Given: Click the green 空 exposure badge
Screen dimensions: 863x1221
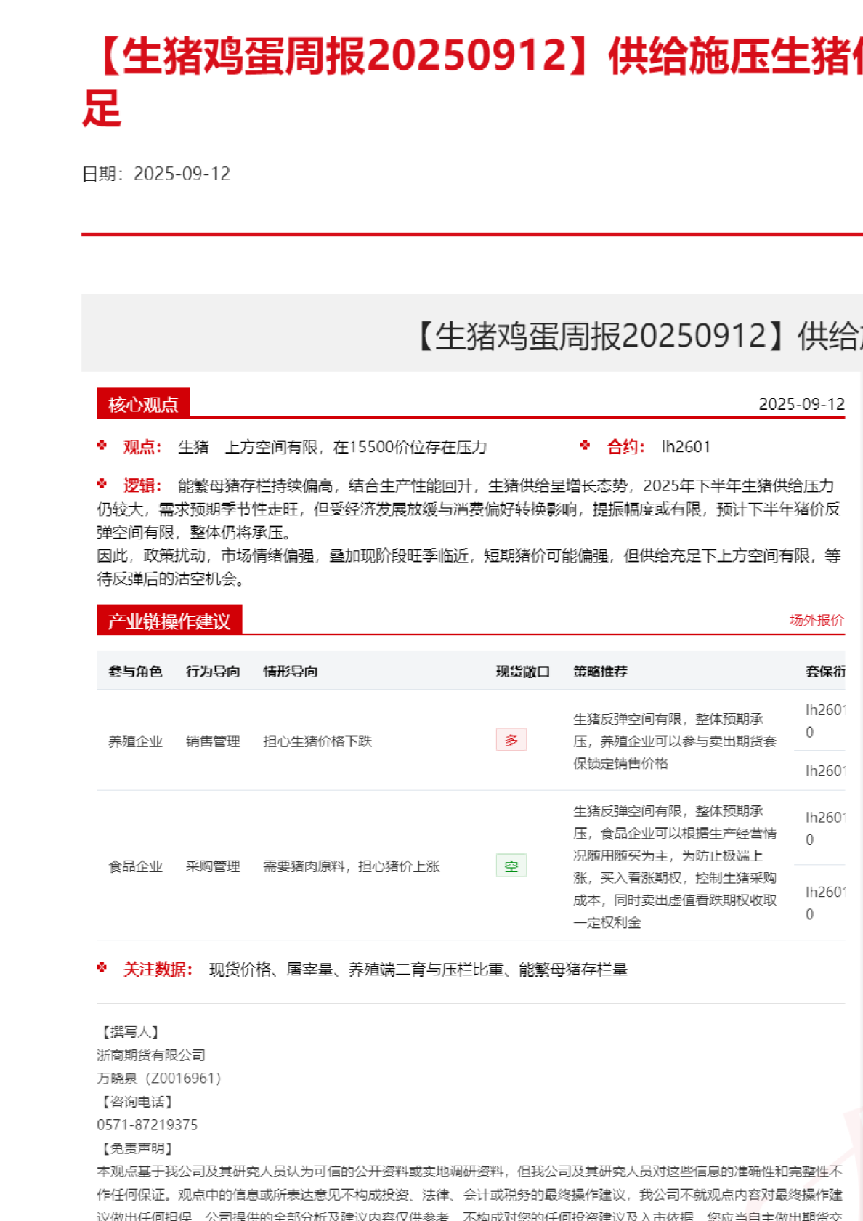Looking at the screenshot, I should tap(511, 866).
